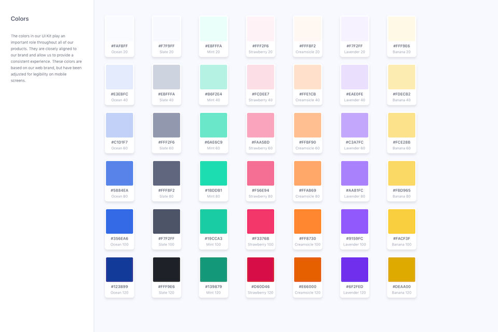Select the #B6F2E4 hex value
The image size is (498, 332).
213,94
